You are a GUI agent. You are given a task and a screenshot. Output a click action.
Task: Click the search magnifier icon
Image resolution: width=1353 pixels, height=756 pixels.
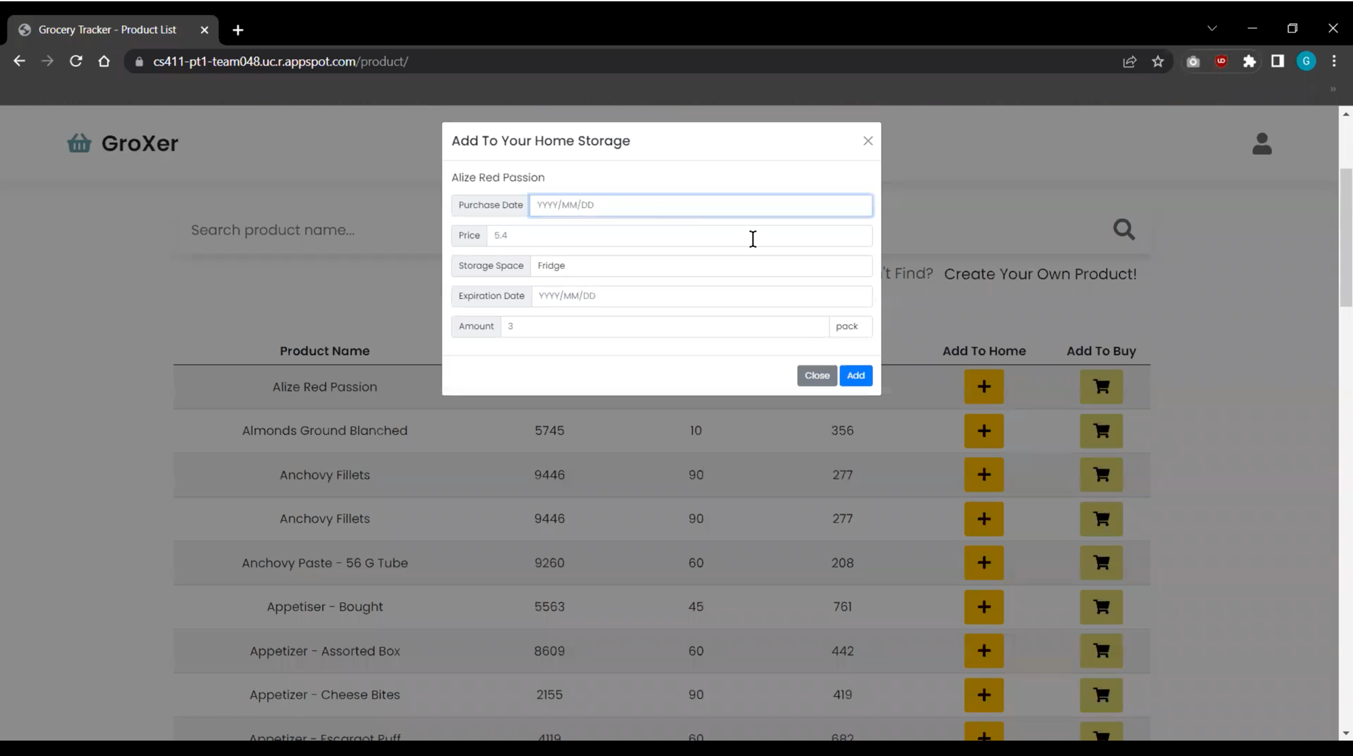pos(1124,230)
